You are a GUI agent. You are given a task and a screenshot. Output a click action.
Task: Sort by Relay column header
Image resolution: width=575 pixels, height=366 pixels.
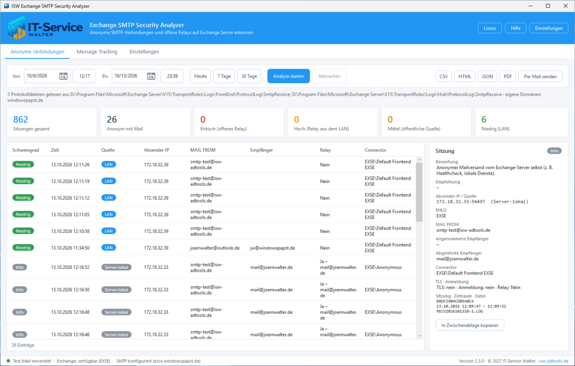[325, 150]
